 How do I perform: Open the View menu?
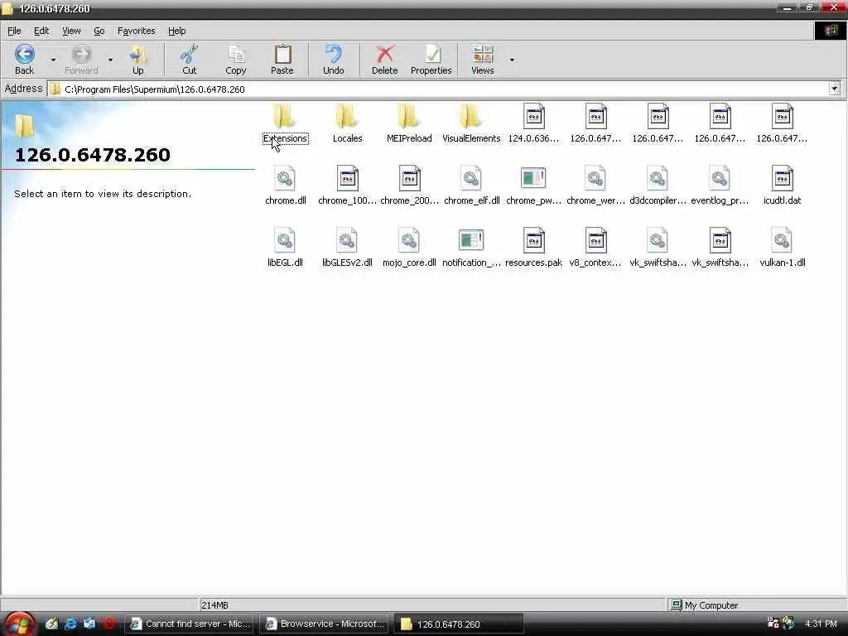click(71, 31)
